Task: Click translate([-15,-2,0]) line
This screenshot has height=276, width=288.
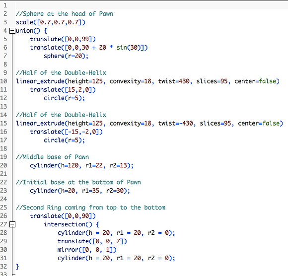Action: 66,132
